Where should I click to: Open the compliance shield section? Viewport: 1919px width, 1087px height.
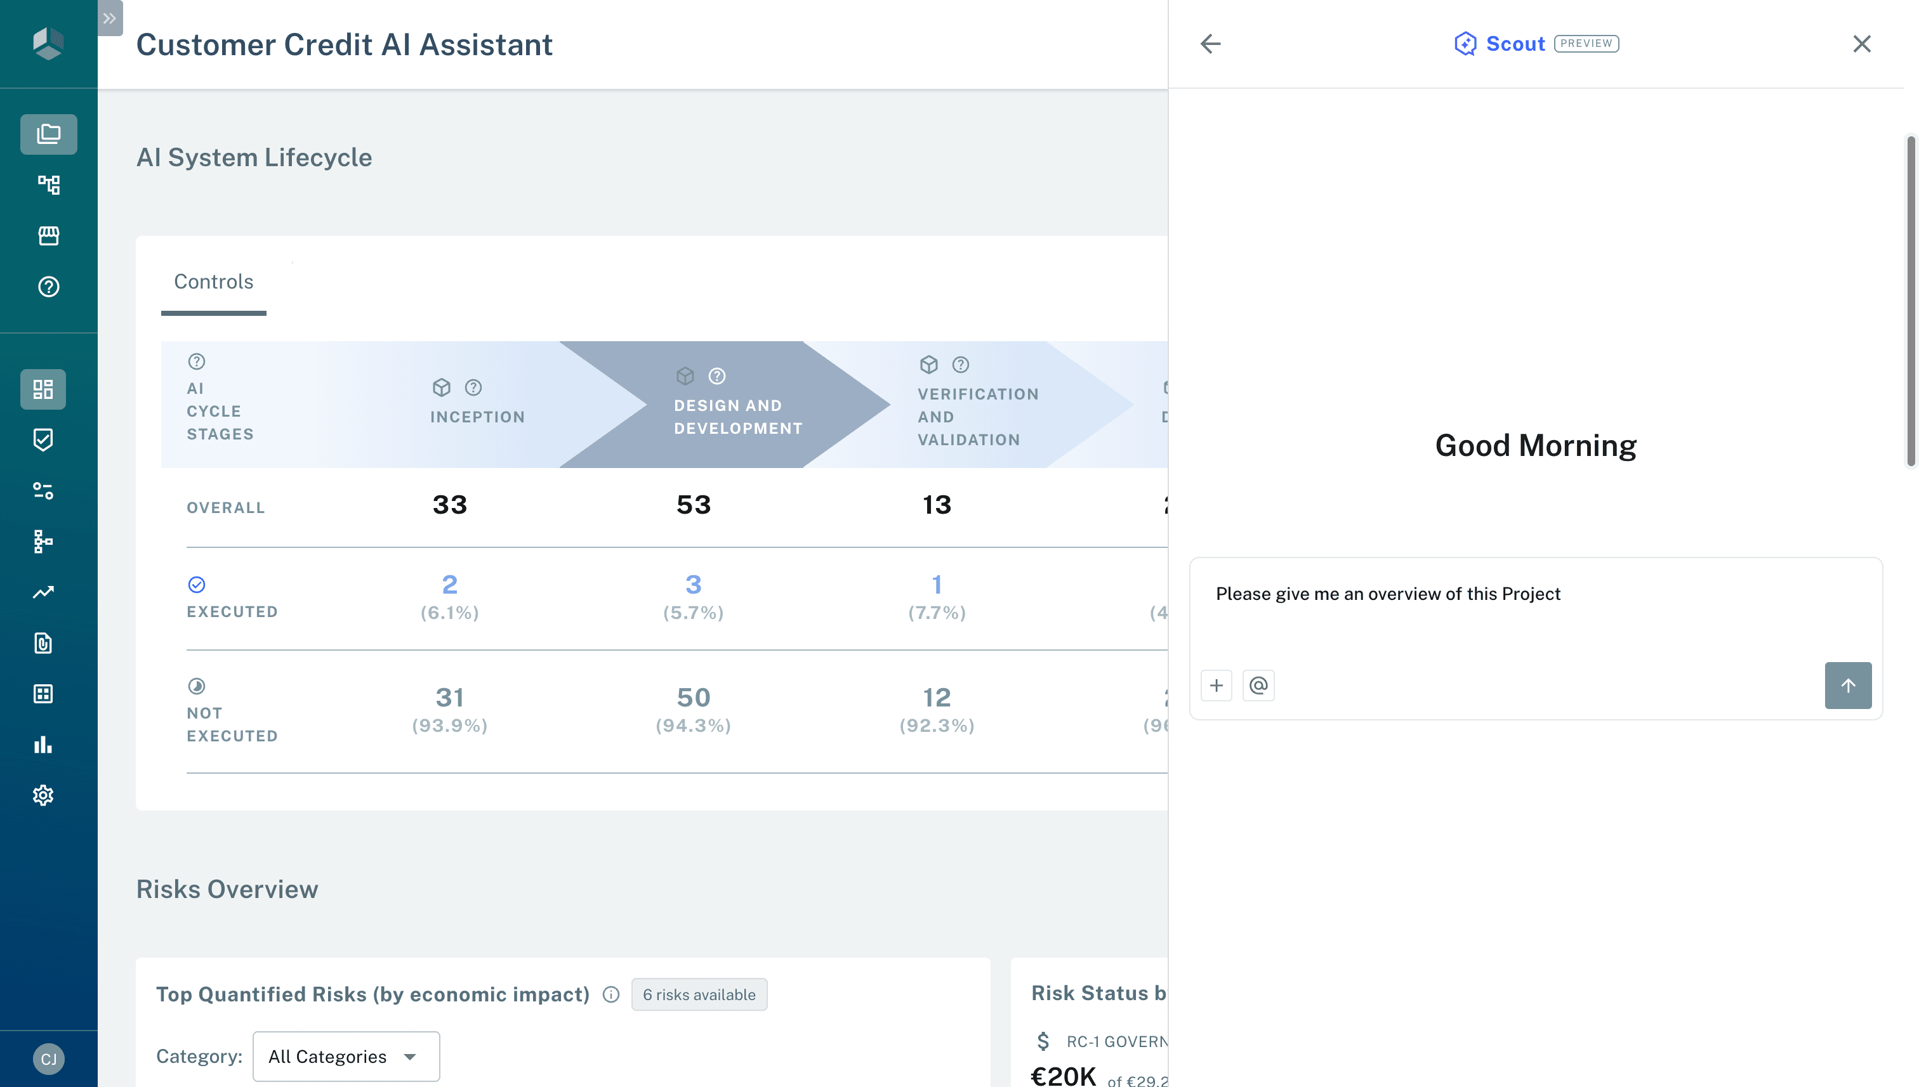point(43,439)
